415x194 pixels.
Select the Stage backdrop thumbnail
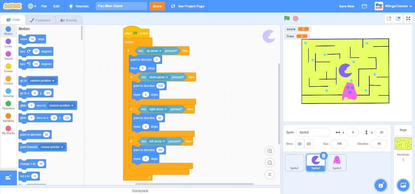403,143
